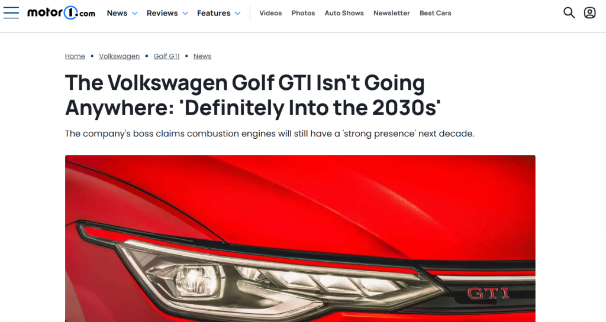The image size is (606, 322).
Task: Expand the Reviews dropdown chevron
Action: (x=185, y=14)
